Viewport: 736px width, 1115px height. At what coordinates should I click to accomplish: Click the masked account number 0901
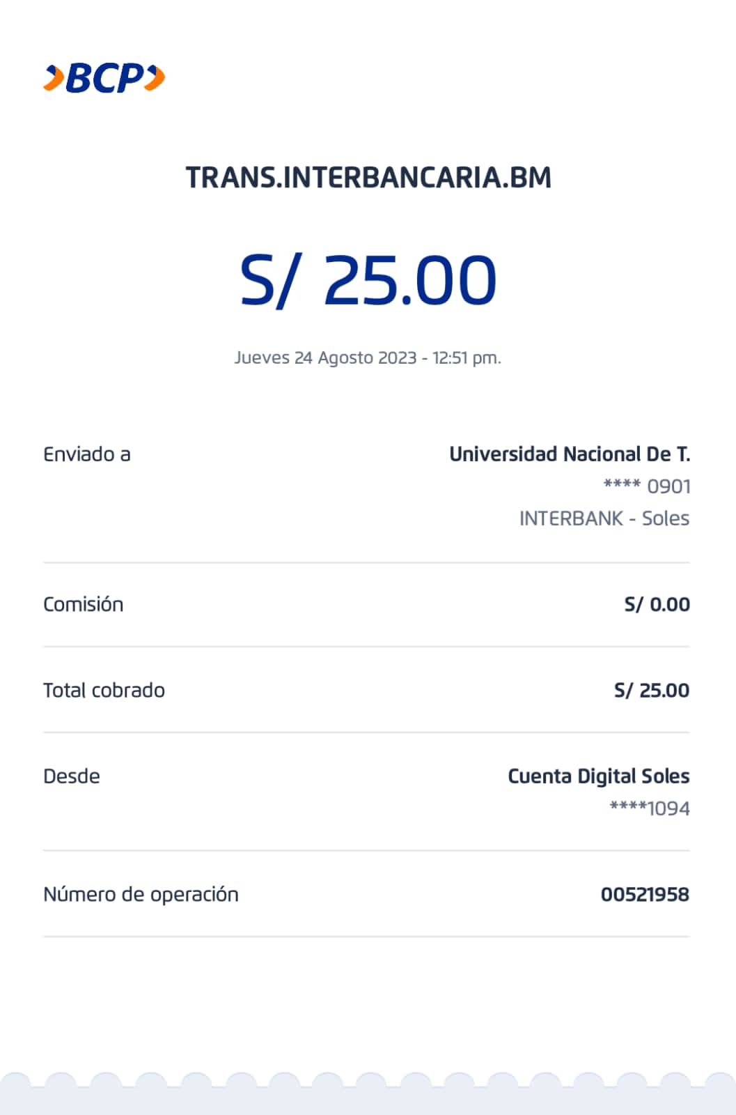647,486
